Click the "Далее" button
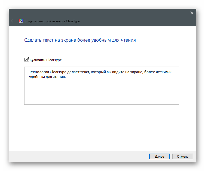Screen dimensions: 205x171 (159, 156)
